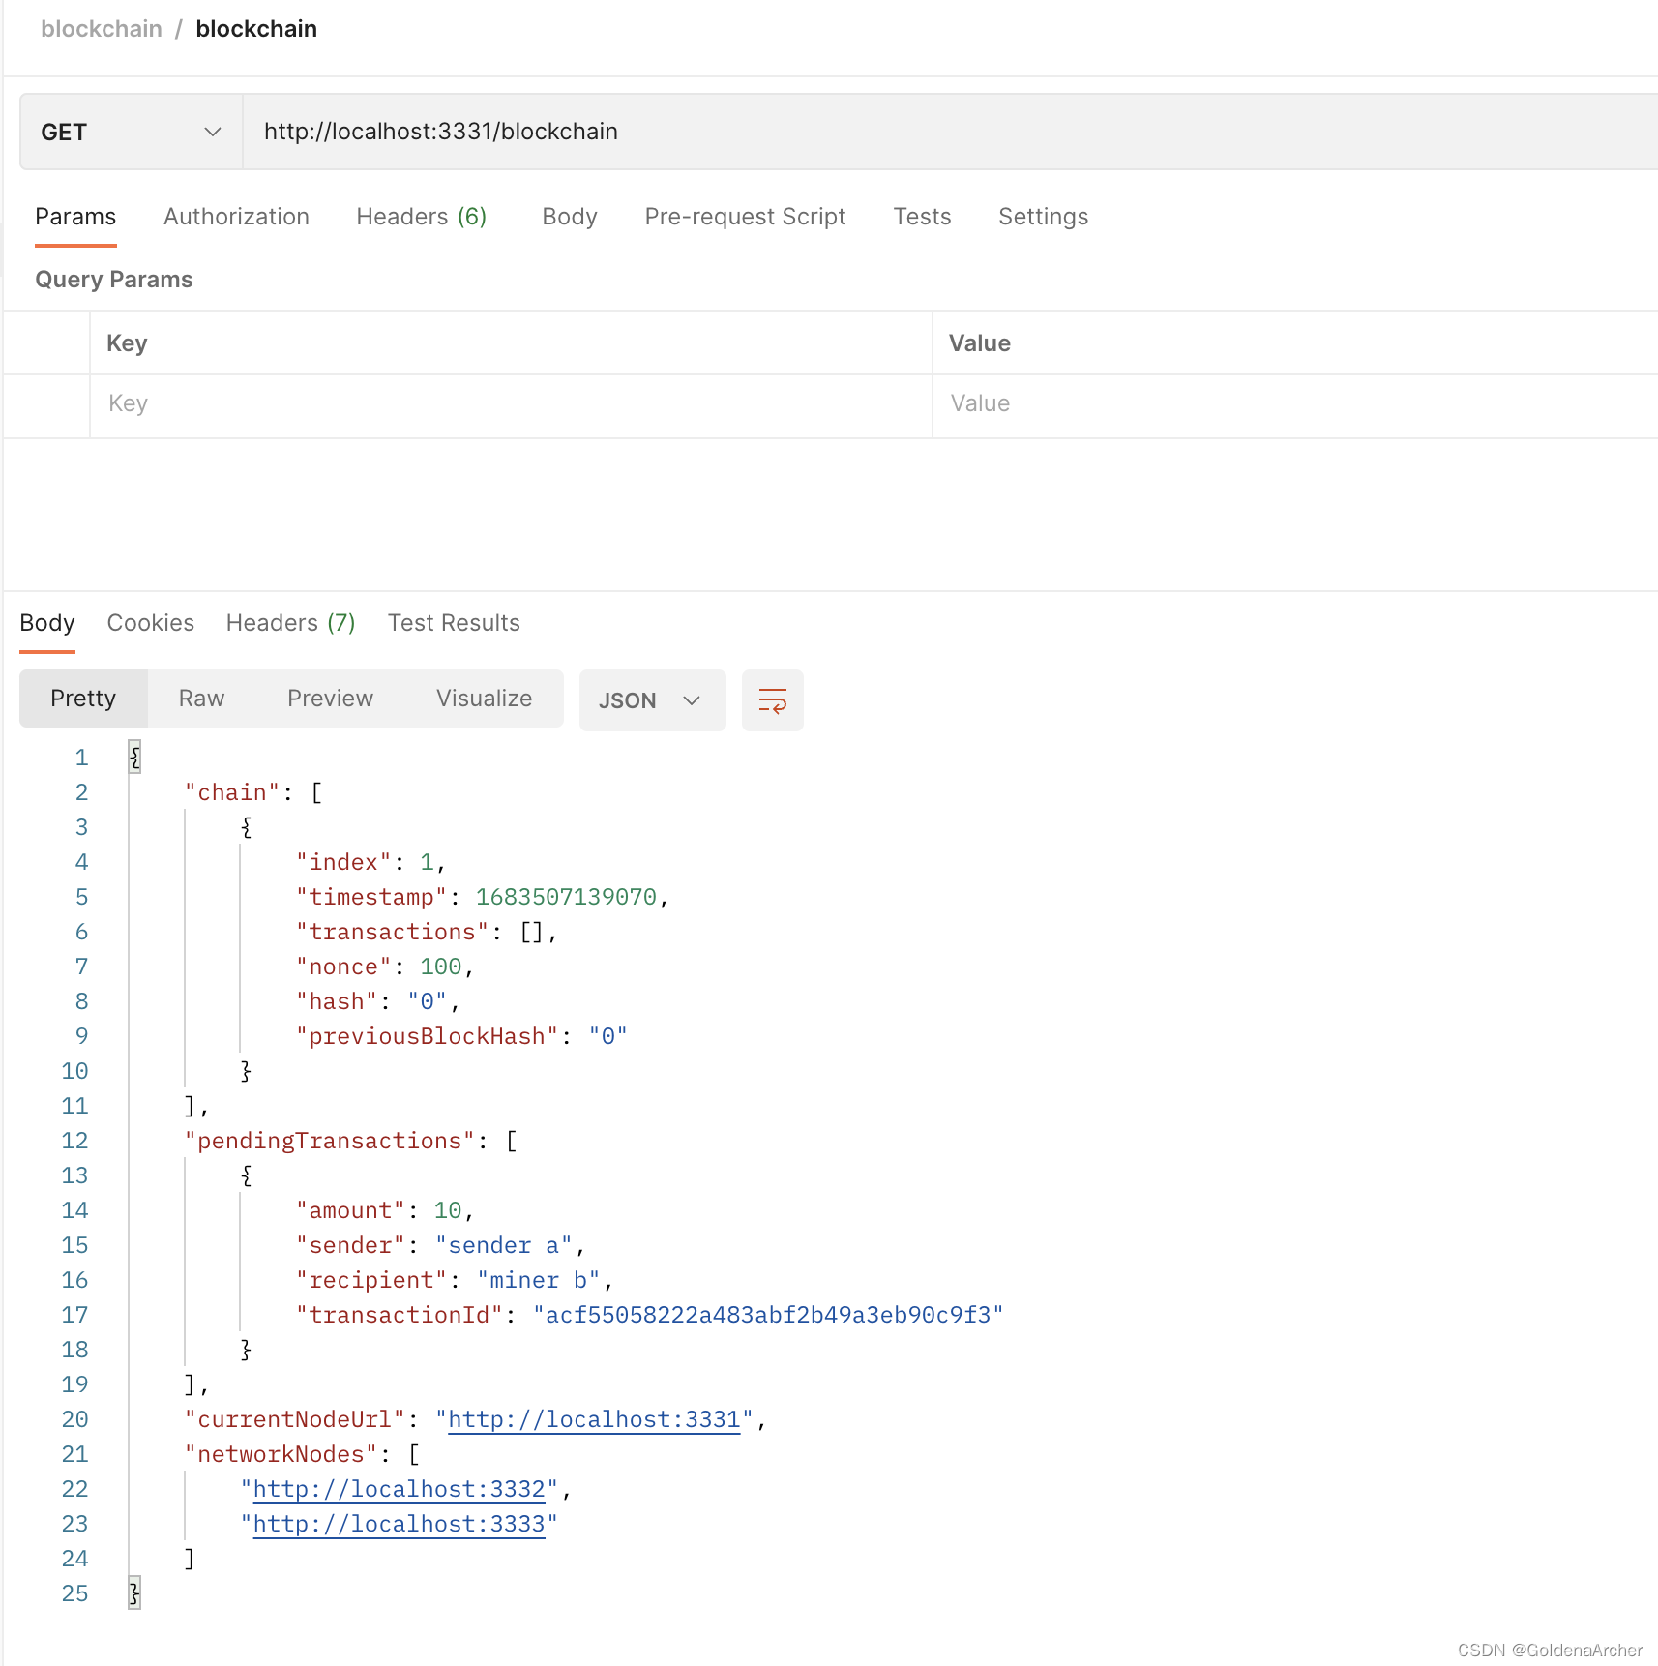
Task: Open the GET method dropdown
Action: tap(132, 132)
